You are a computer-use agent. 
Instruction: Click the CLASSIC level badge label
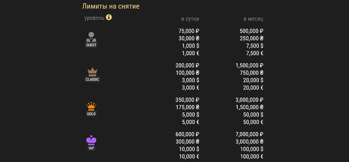[x=92, y=79]
